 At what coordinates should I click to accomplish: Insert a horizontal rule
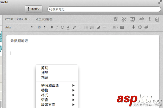pyautogui.click(x=105, y=27)
